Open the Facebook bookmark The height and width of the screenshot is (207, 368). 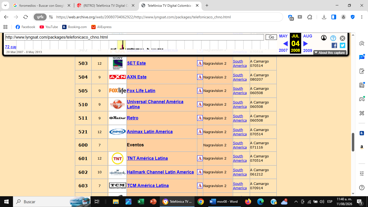(x=25, y=27)
